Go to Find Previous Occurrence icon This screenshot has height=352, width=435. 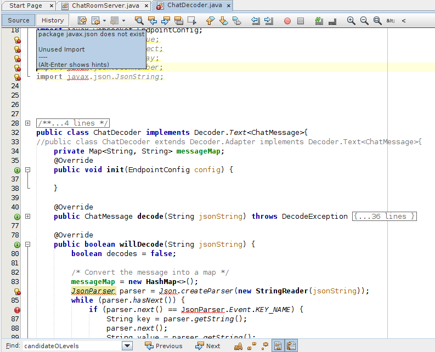pos(152,20)
